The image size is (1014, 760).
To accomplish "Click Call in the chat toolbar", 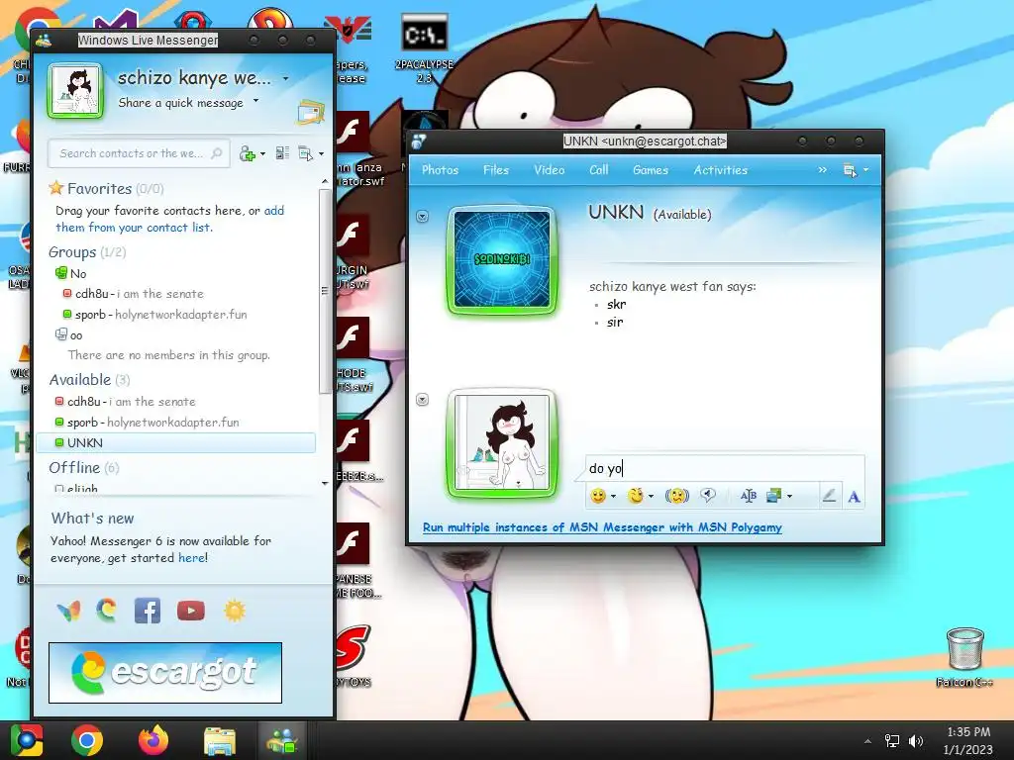I will [599, 170].
